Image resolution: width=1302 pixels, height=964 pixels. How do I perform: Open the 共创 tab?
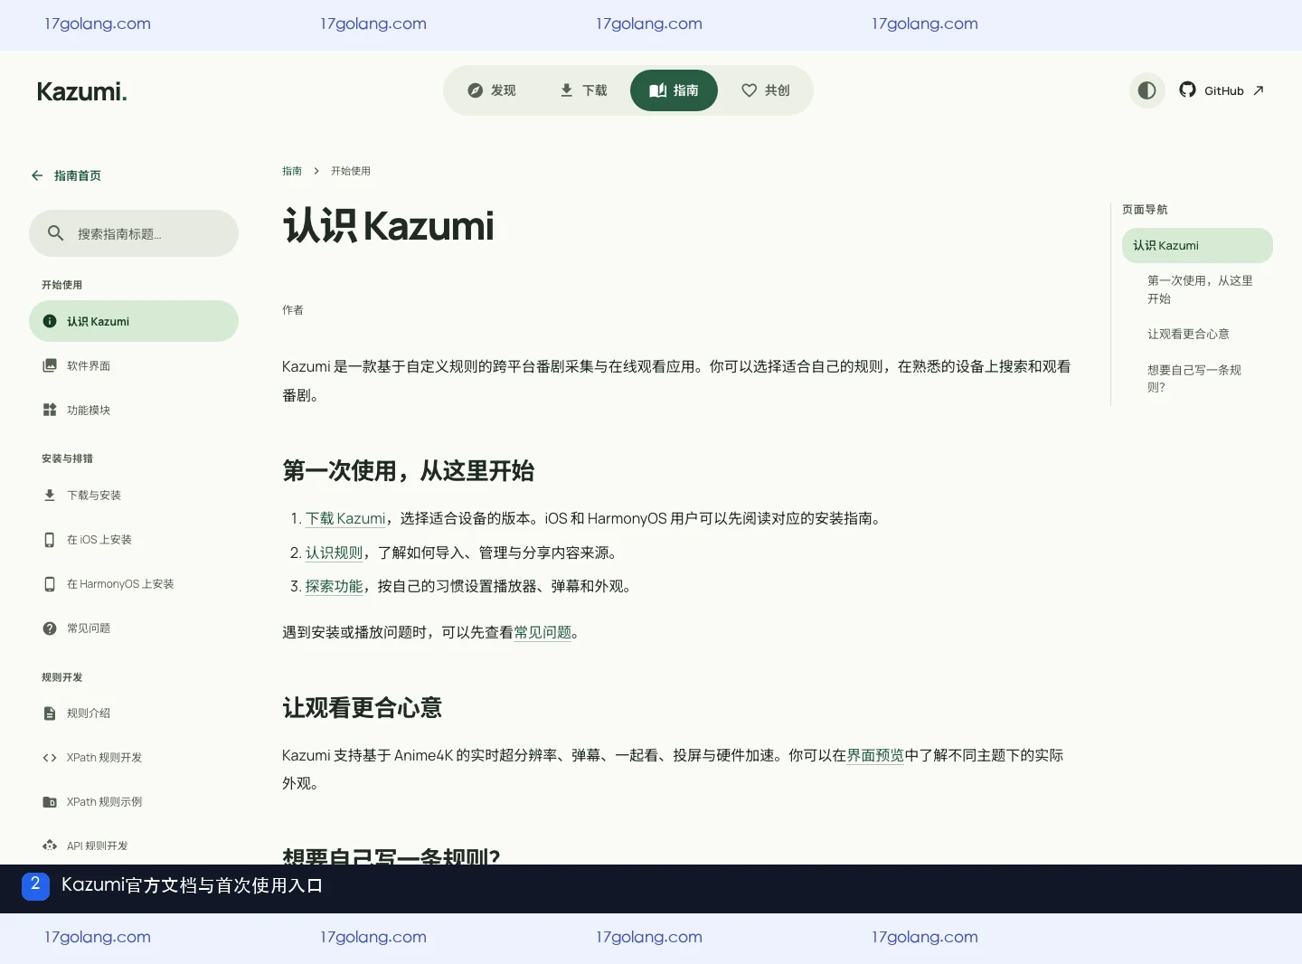pos(766,90)
